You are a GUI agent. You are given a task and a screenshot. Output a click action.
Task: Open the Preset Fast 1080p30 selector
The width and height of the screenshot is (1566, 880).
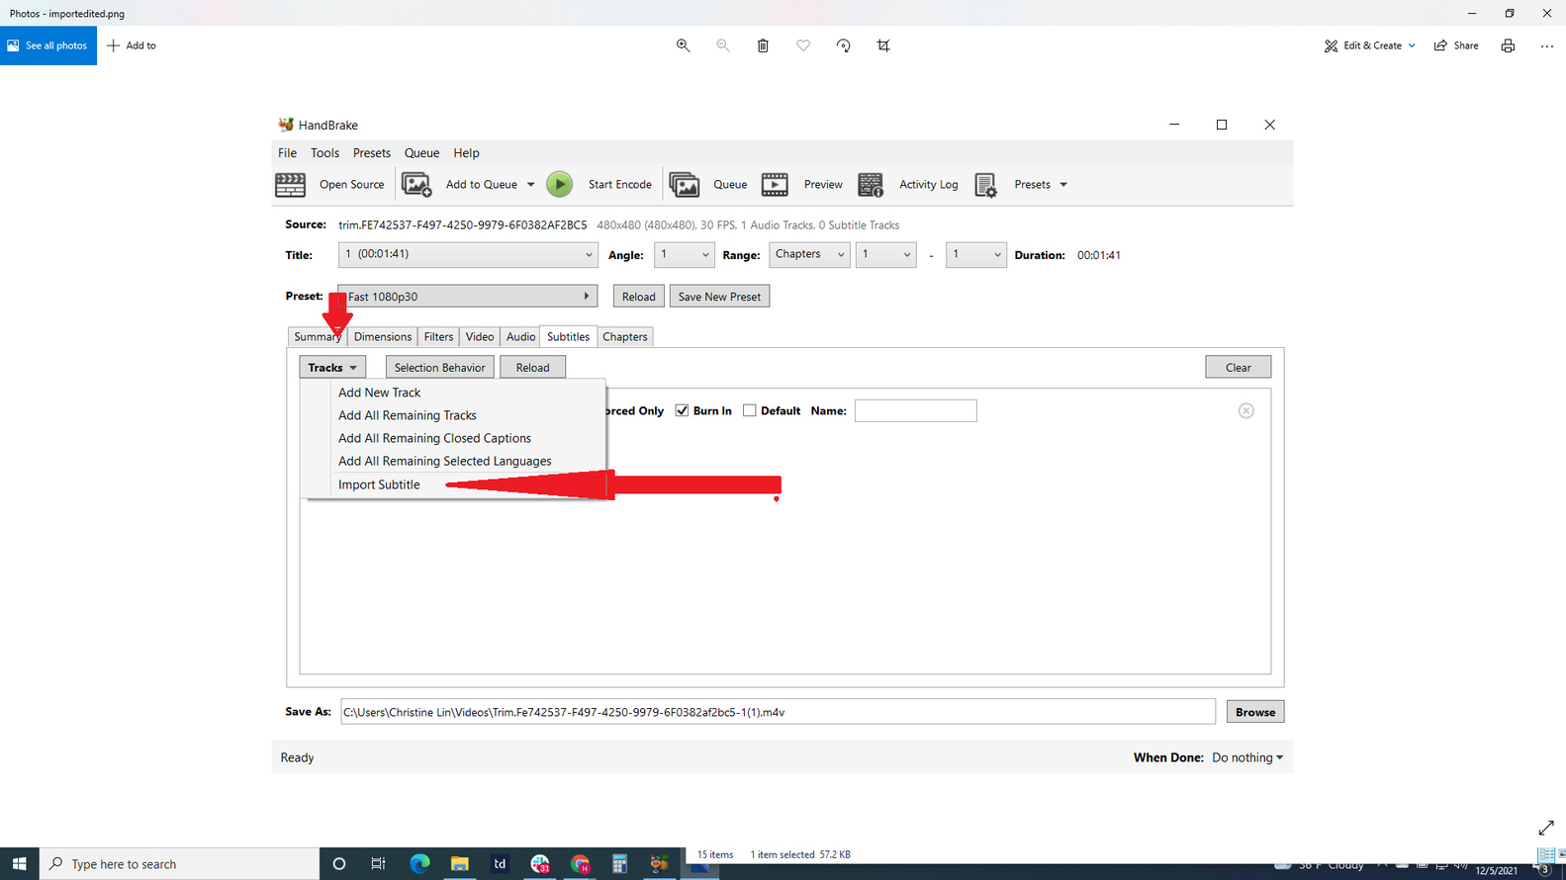(468, 296)
